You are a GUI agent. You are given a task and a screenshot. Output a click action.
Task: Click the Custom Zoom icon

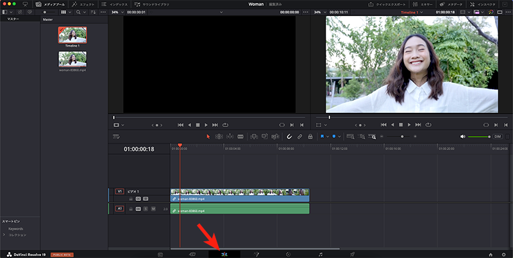[x=373, y=137]
